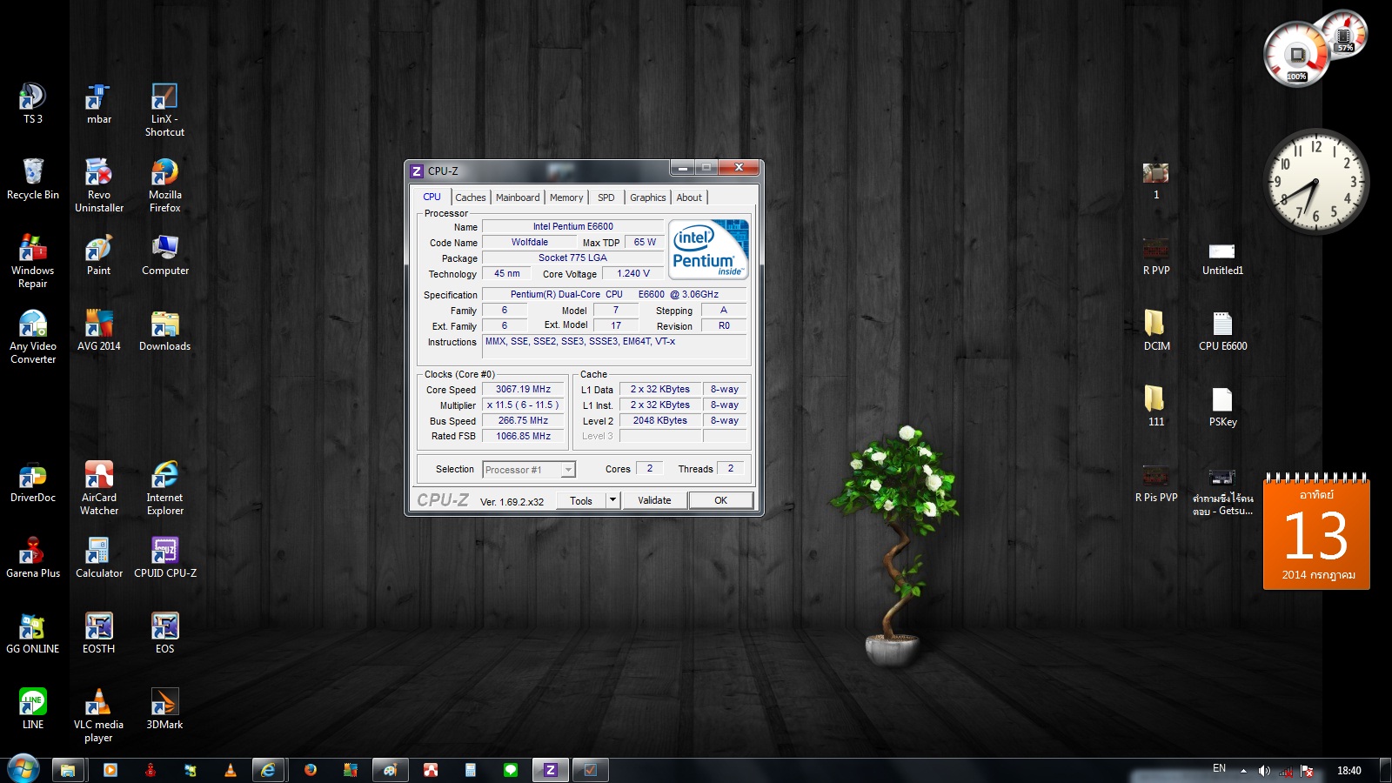This screenshot has height=783, width=1392.
Task: Click the Core Speed value 3067.19 MHz
Action: (524, 390)
